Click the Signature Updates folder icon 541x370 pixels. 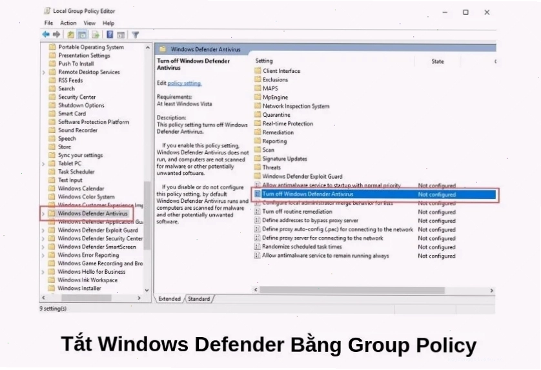(x=258, y=158)
